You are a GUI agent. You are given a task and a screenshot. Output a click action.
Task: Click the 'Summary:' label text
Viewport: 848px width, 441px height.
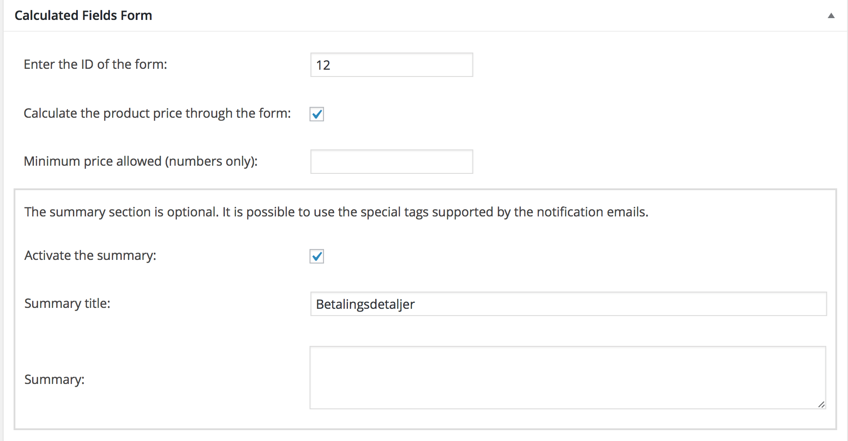click(54, 379)
